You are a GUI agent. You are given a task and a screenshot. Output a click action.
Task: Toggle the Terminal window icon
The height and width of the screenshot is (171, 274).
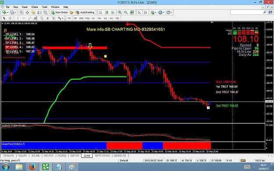(x=39, y=12)
